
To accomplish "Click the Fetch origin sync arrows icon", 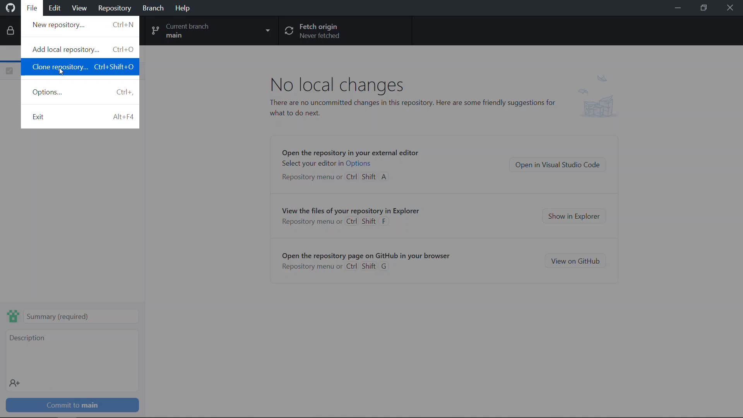I will [x=289, y=31].
